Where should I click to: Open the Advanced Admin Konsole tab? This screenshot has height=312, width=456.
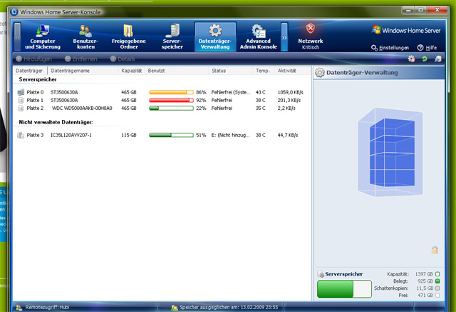tap(258, 37)
